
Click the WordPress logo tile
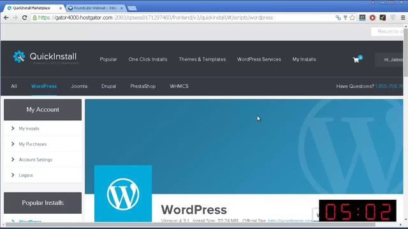click(x=123, y=193)
